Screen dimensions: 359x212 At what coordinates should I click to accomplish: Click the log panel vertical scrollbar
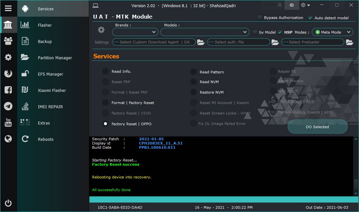point(356,166)
